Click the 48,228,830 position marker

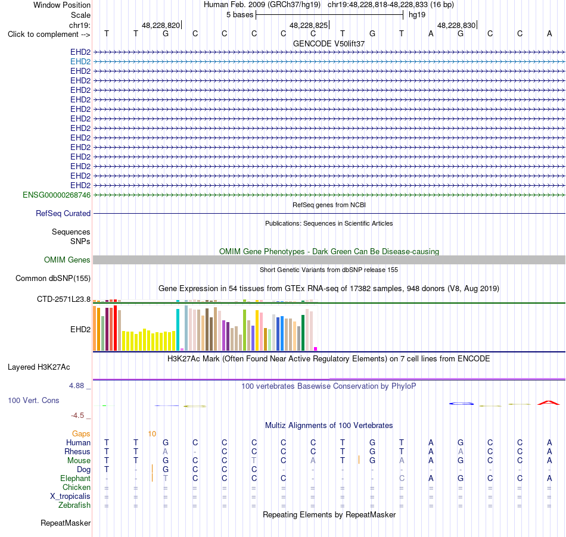coord(457,25)
